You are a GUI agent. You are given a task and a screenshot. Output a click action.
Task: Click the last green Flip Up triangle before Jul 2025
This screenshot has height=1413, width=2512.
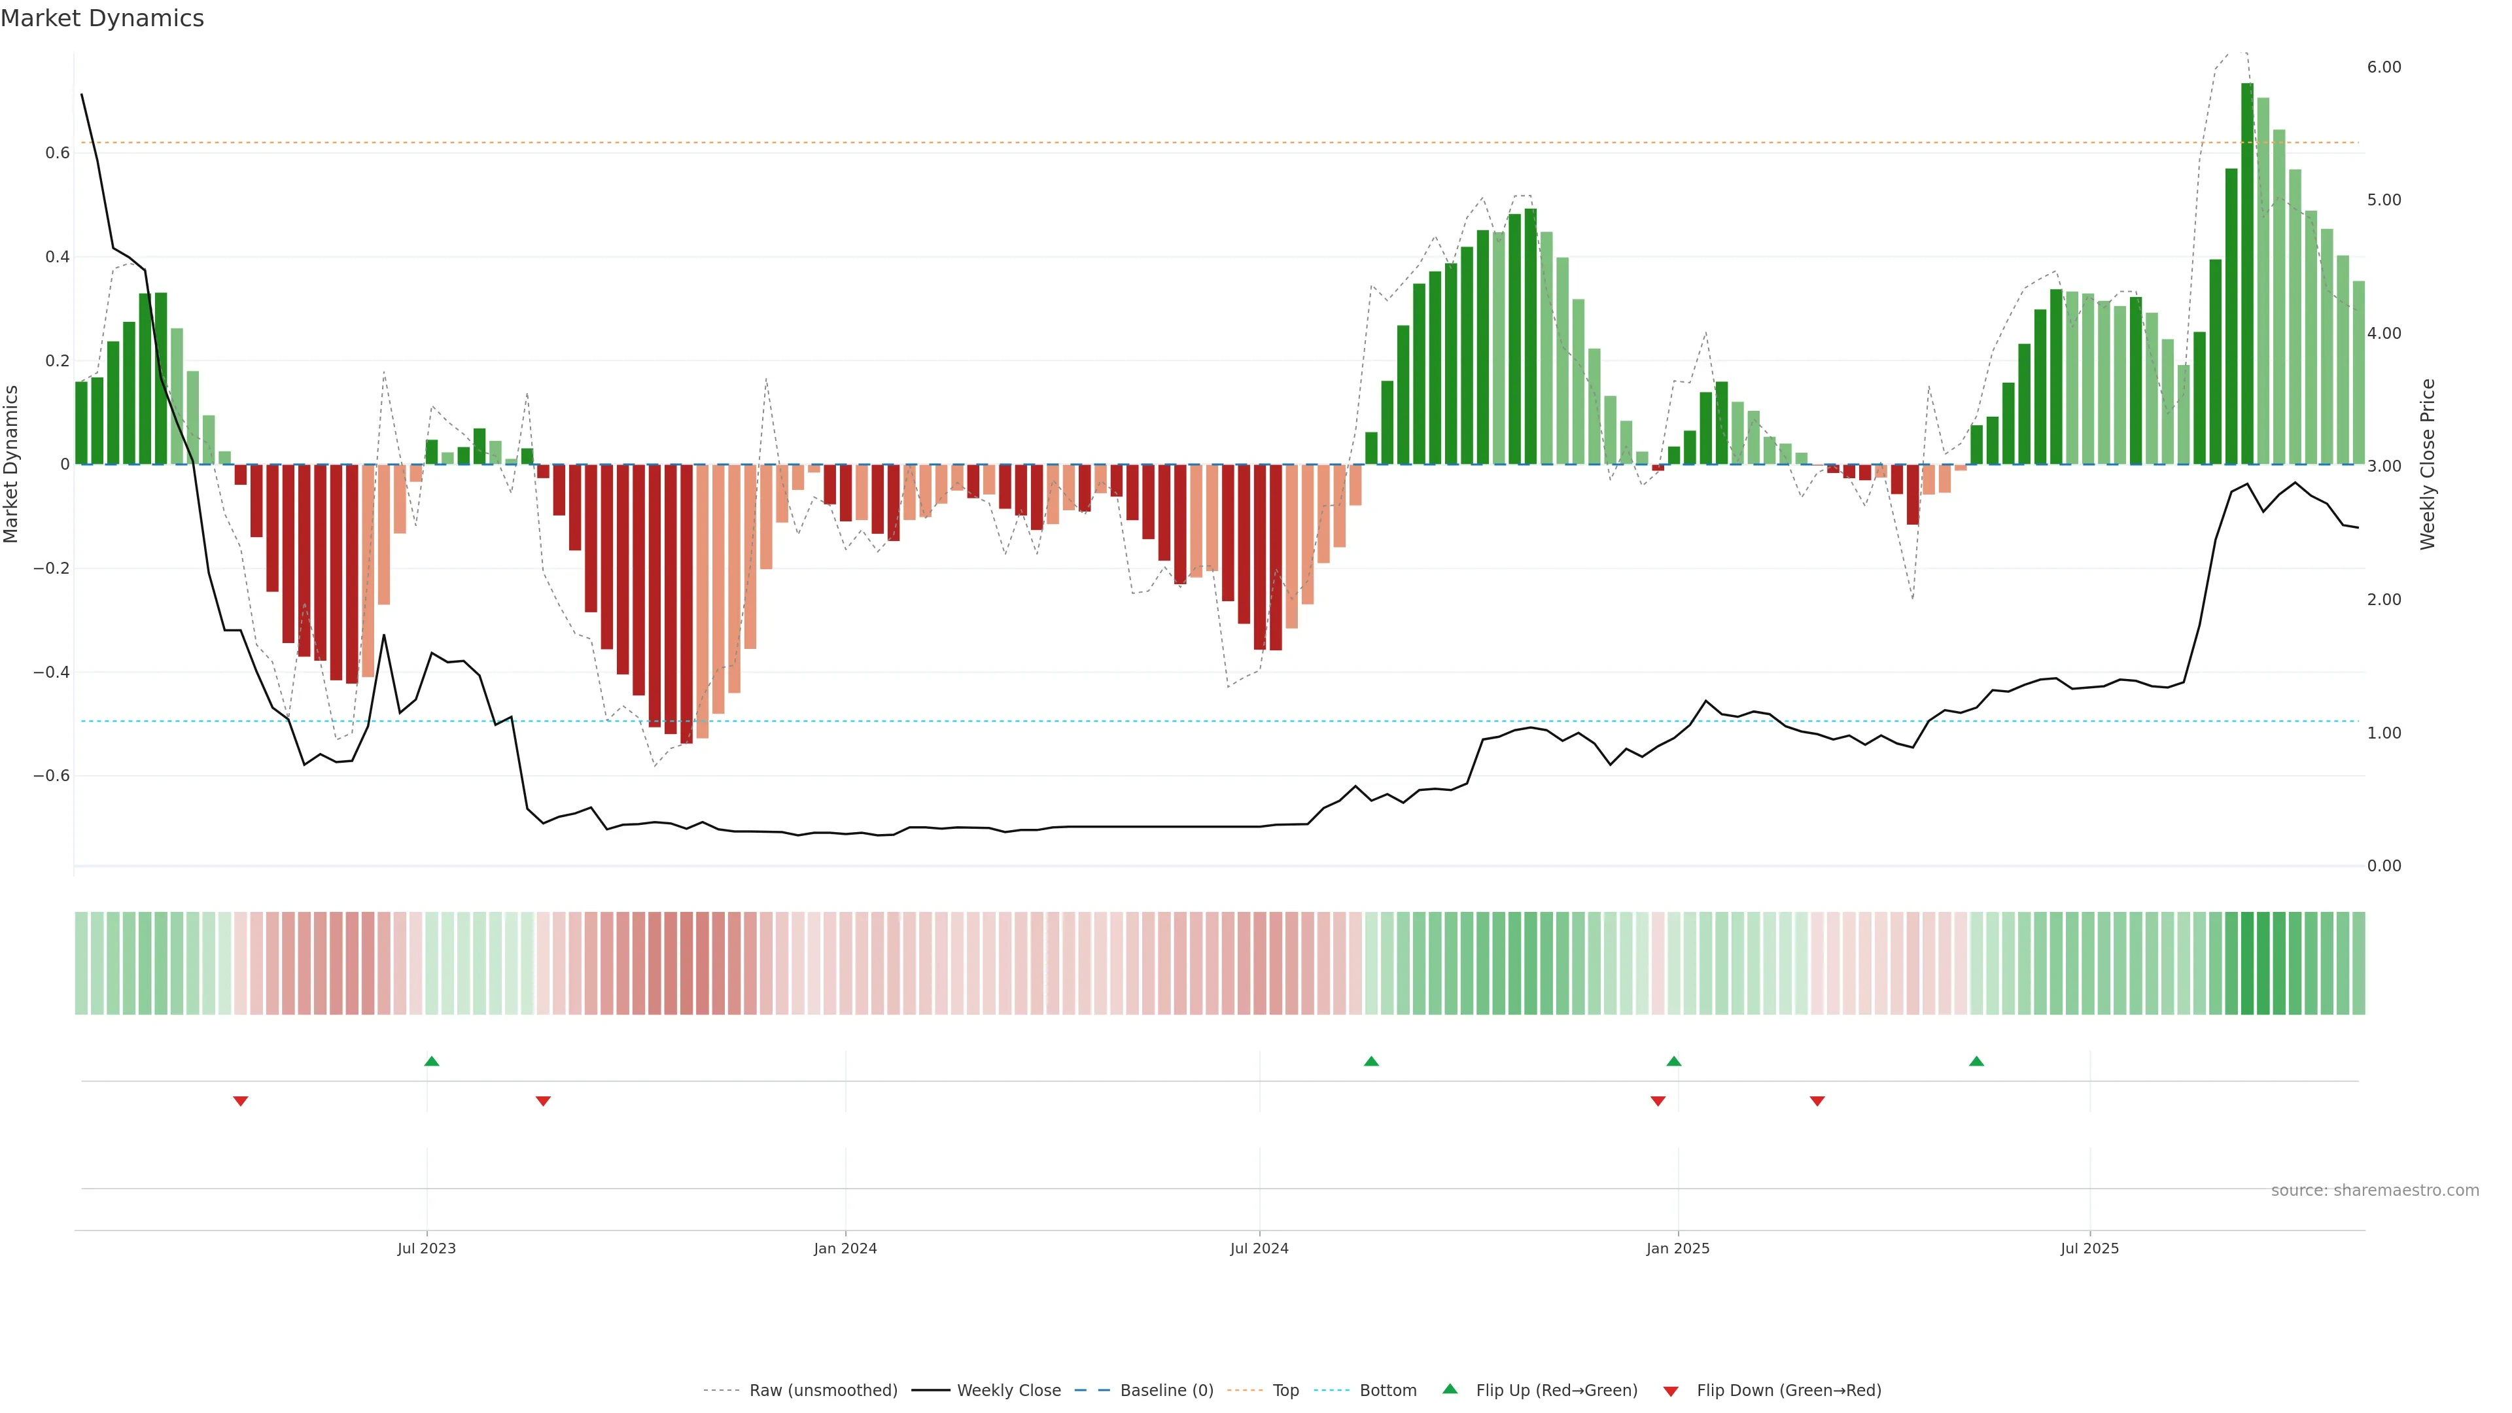tap(1977, 1061)
